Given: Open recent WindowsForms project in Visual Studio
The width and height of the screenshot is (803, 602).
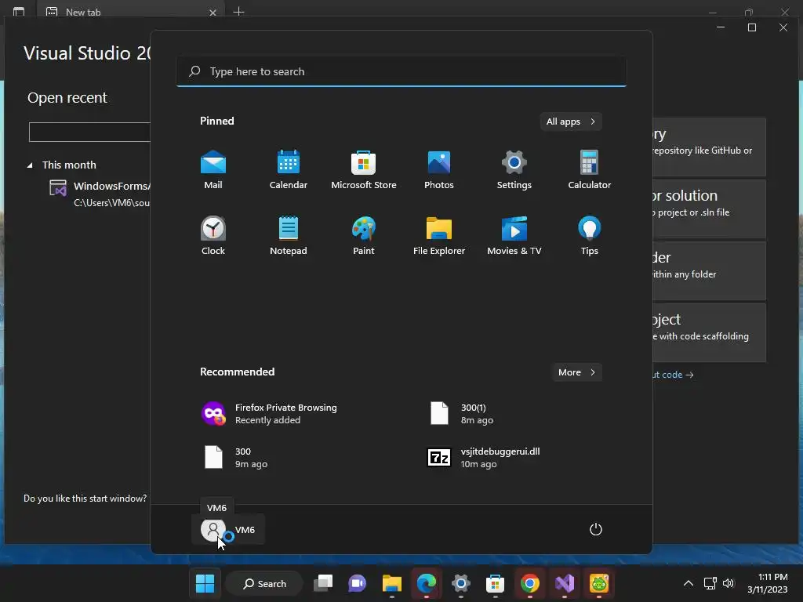Looking at the screenshot, I should 99,194.
